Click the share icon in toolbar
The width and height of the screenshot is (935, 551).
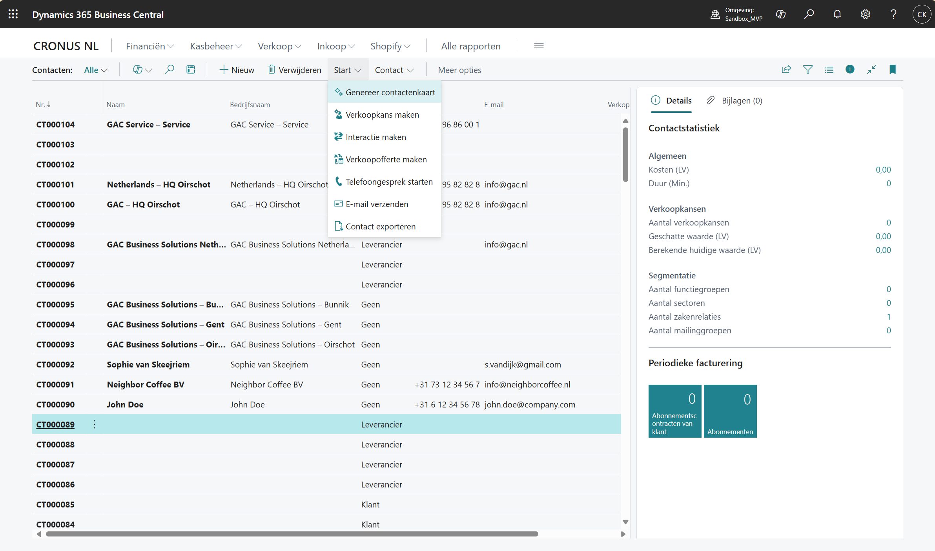click(x=786, y=70)
